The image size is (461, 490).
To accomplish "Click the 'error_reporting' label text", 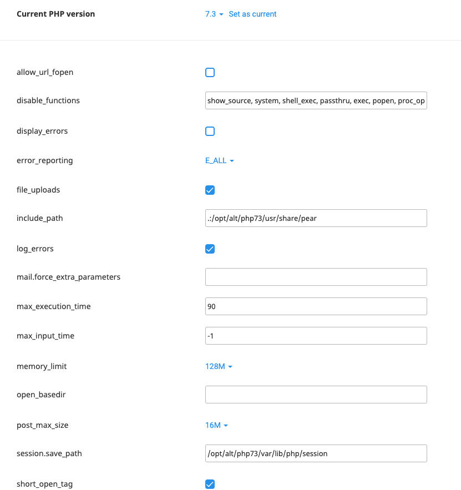I will click(45, 160).
